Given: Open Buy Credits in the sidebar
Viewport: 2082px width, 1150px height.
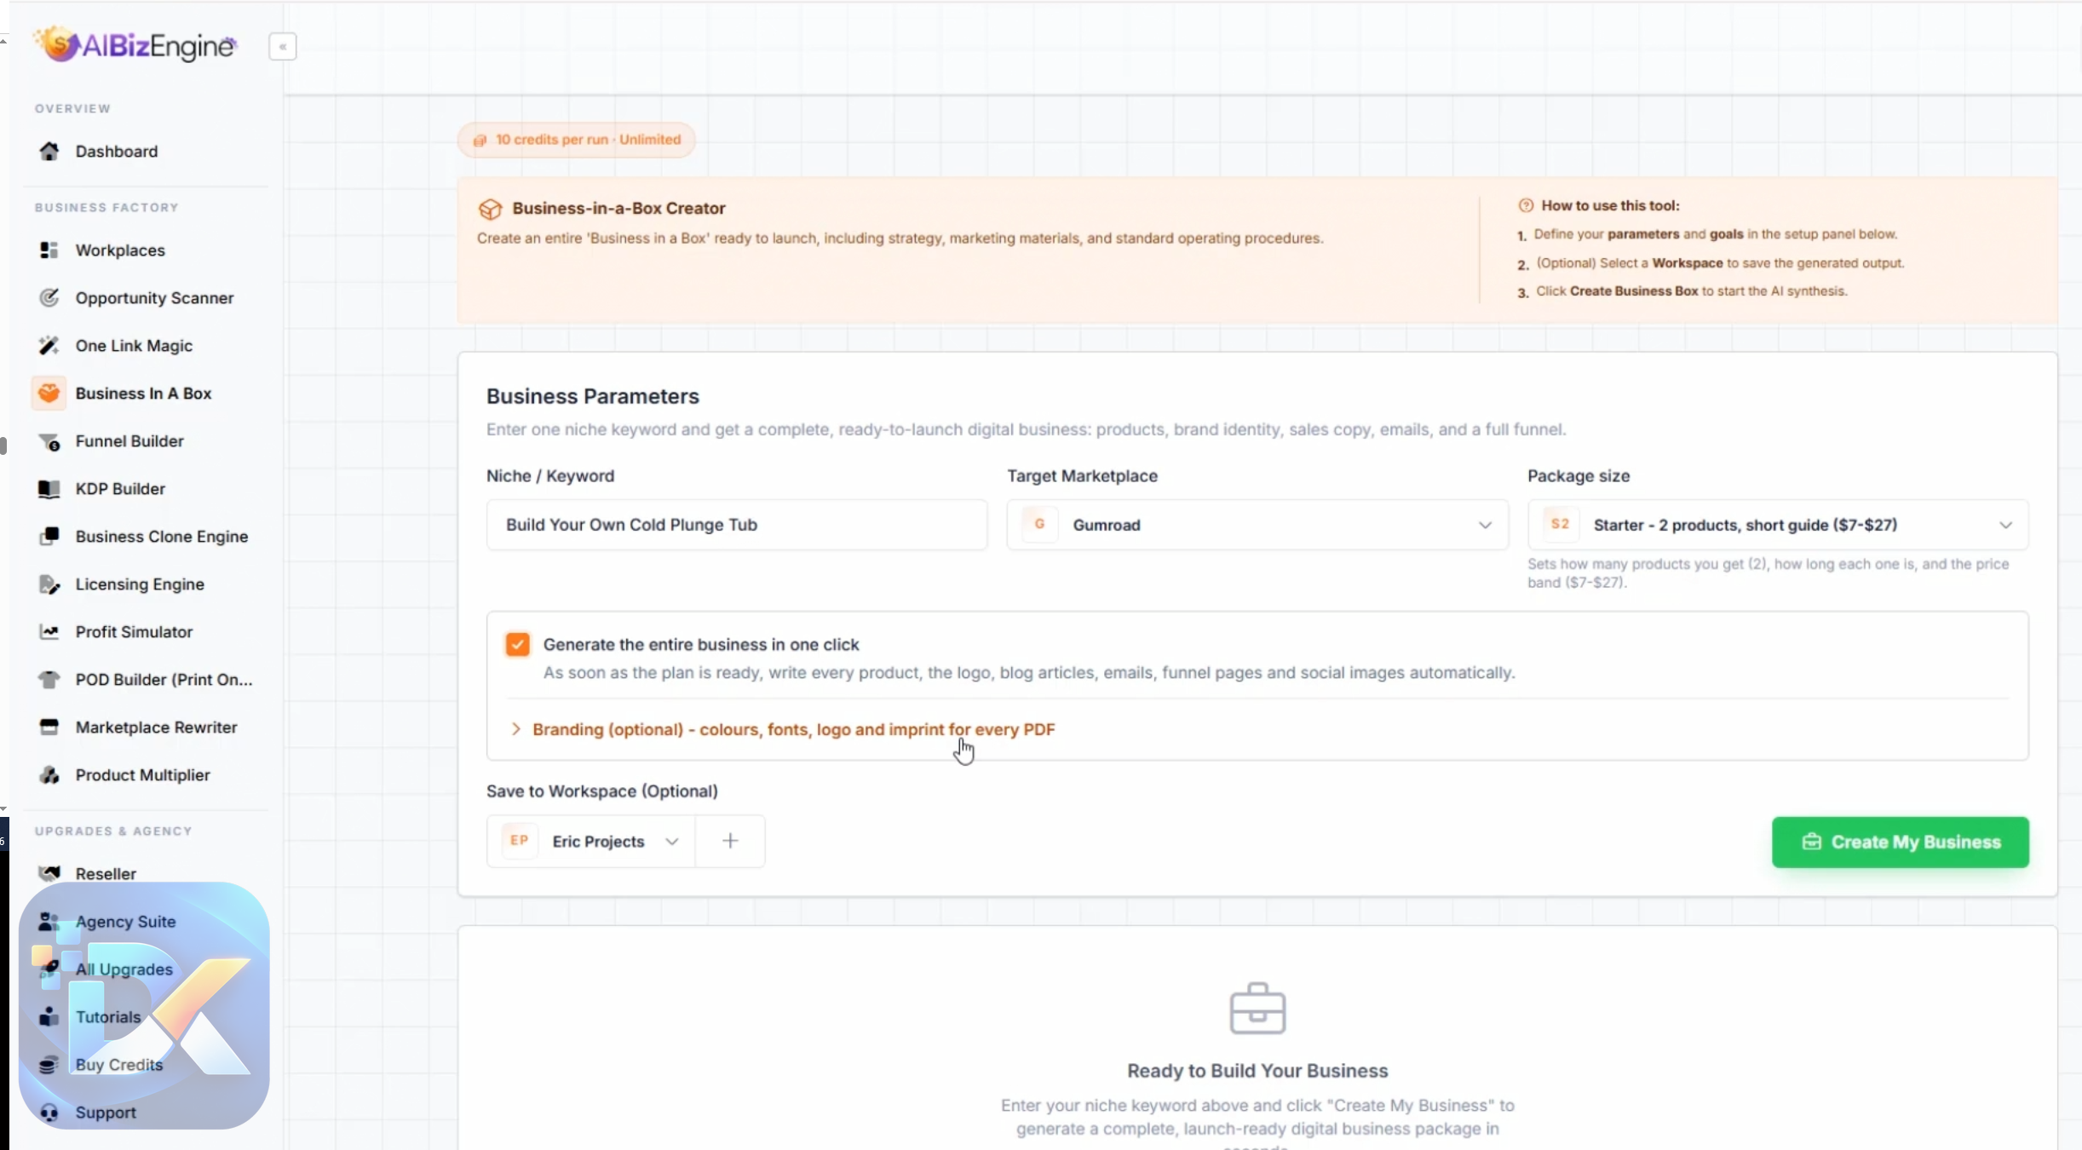Looking at the screenshot, I should pyautogui.click(x=119, y=1065).
